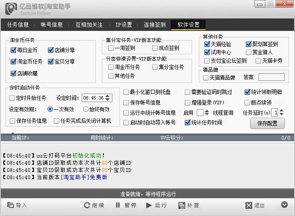Click the 任务延时(s) value field
Screen dimensions: 295x216
[x=275, y=112]
